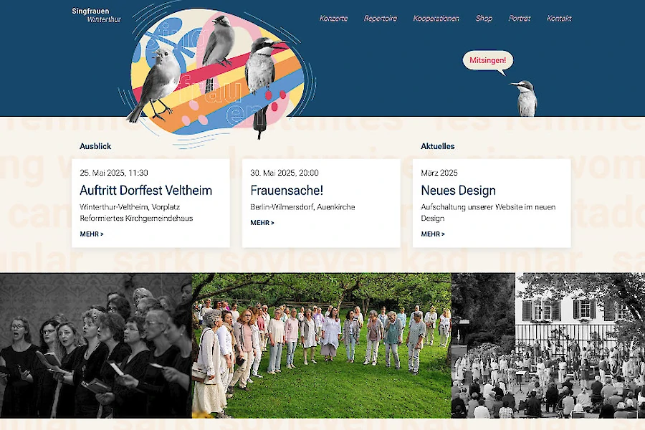The image size is (645, 430).
Task: Click the Singfrauen Winterthur logo
Action: pos(96,15)
